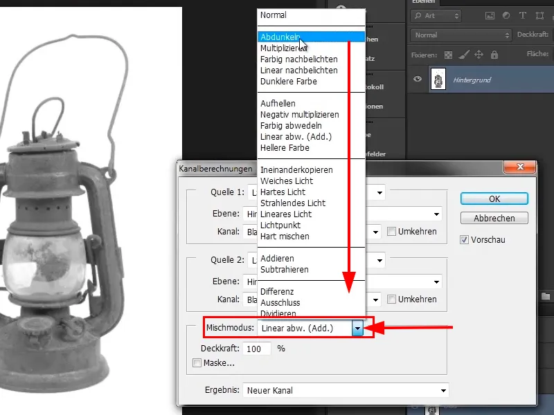The image size is (554, 415).
Task: Choose Lichtpunkt blend mode
Action: [x=311, y=225]
